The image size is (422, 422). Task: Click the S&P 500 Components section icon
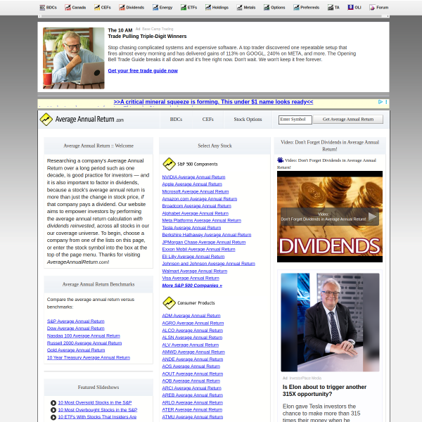click(169, 164)
